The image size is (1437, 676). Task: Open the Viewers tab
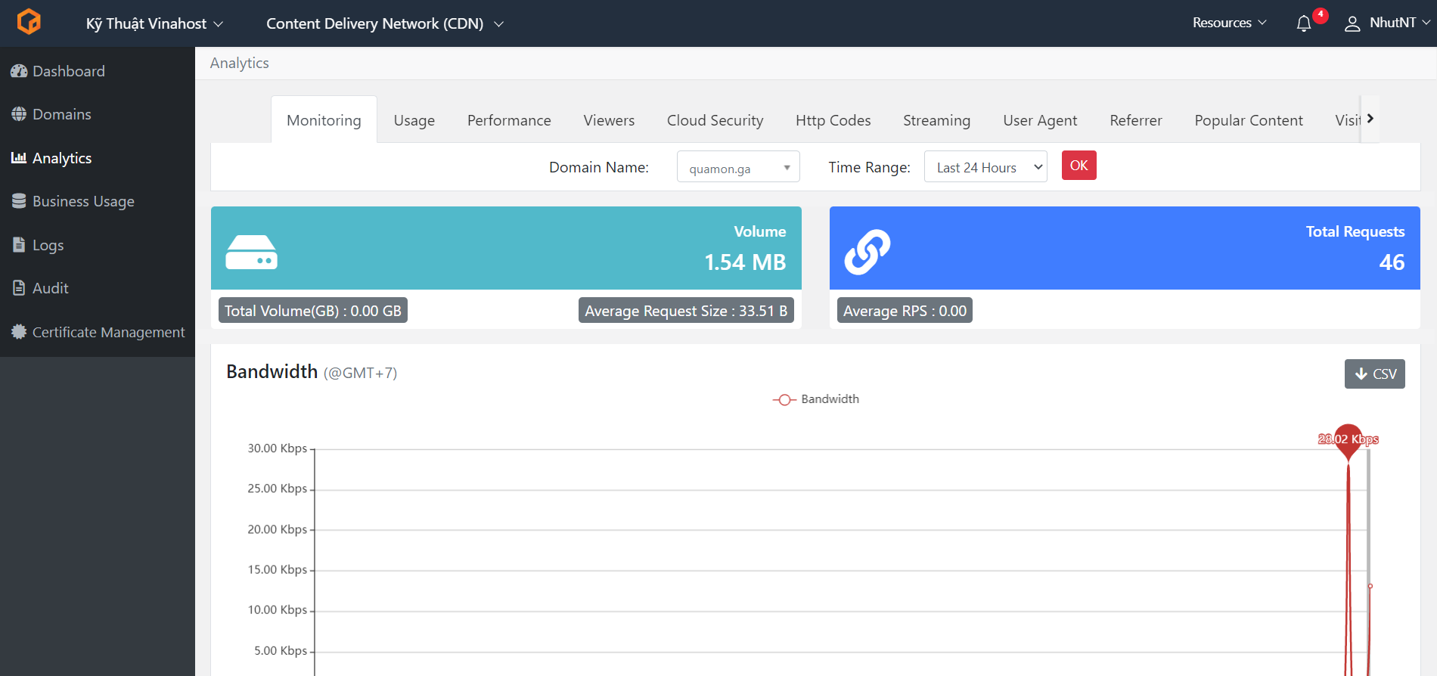(x=609, y=120)
